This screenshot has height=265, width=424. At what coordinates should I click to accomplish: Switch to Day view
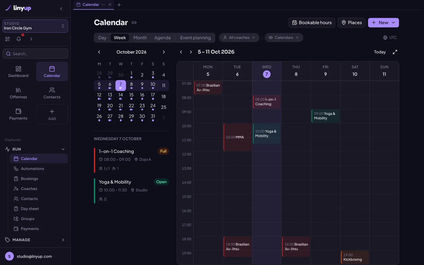(102, 38)
